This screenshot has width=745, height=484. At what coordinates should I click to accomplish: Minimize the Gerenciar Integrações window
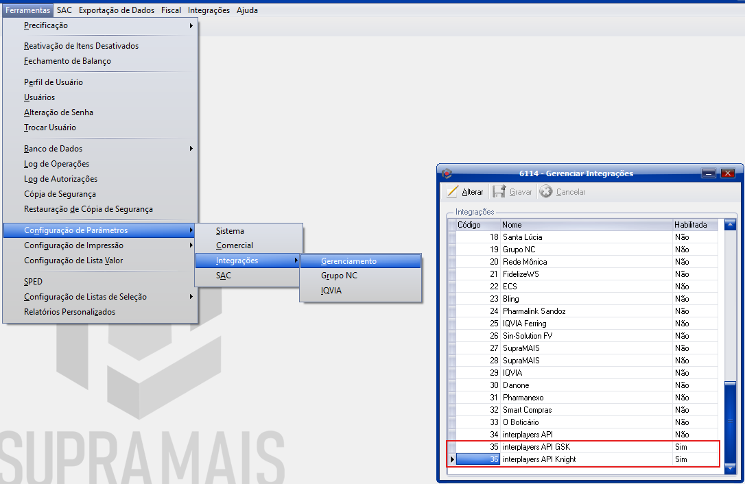point(709,173)
